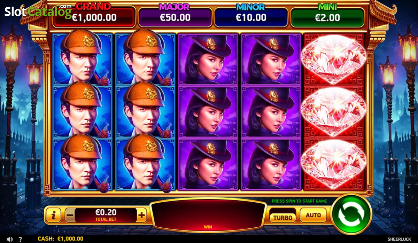
Task: Click the SlotCatalog logo
Action: click(x=38, y=11)
